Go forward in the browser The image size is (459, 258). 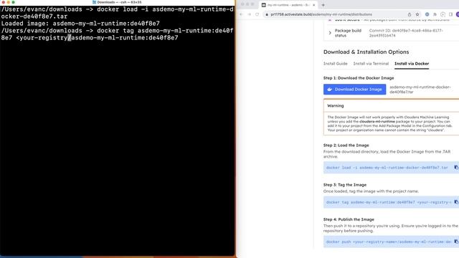tap(249, 14)
